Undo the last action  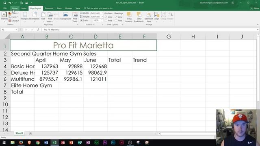pos(10,3)
